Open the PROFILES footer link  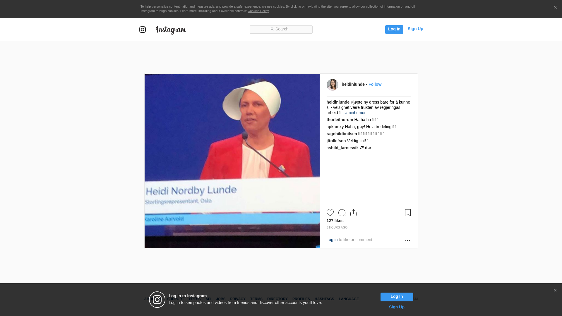coord(301,299)
